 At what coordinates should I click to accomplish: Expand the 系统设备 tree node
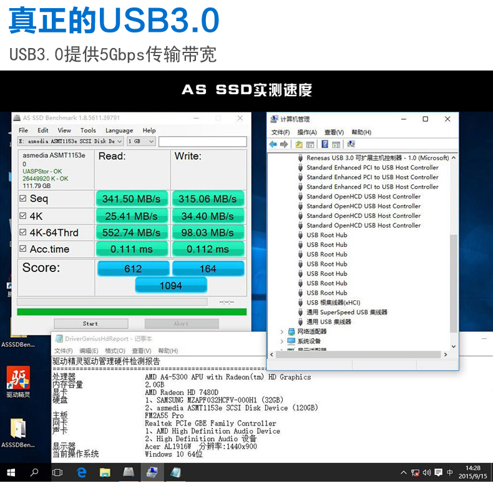pos(281,341)
